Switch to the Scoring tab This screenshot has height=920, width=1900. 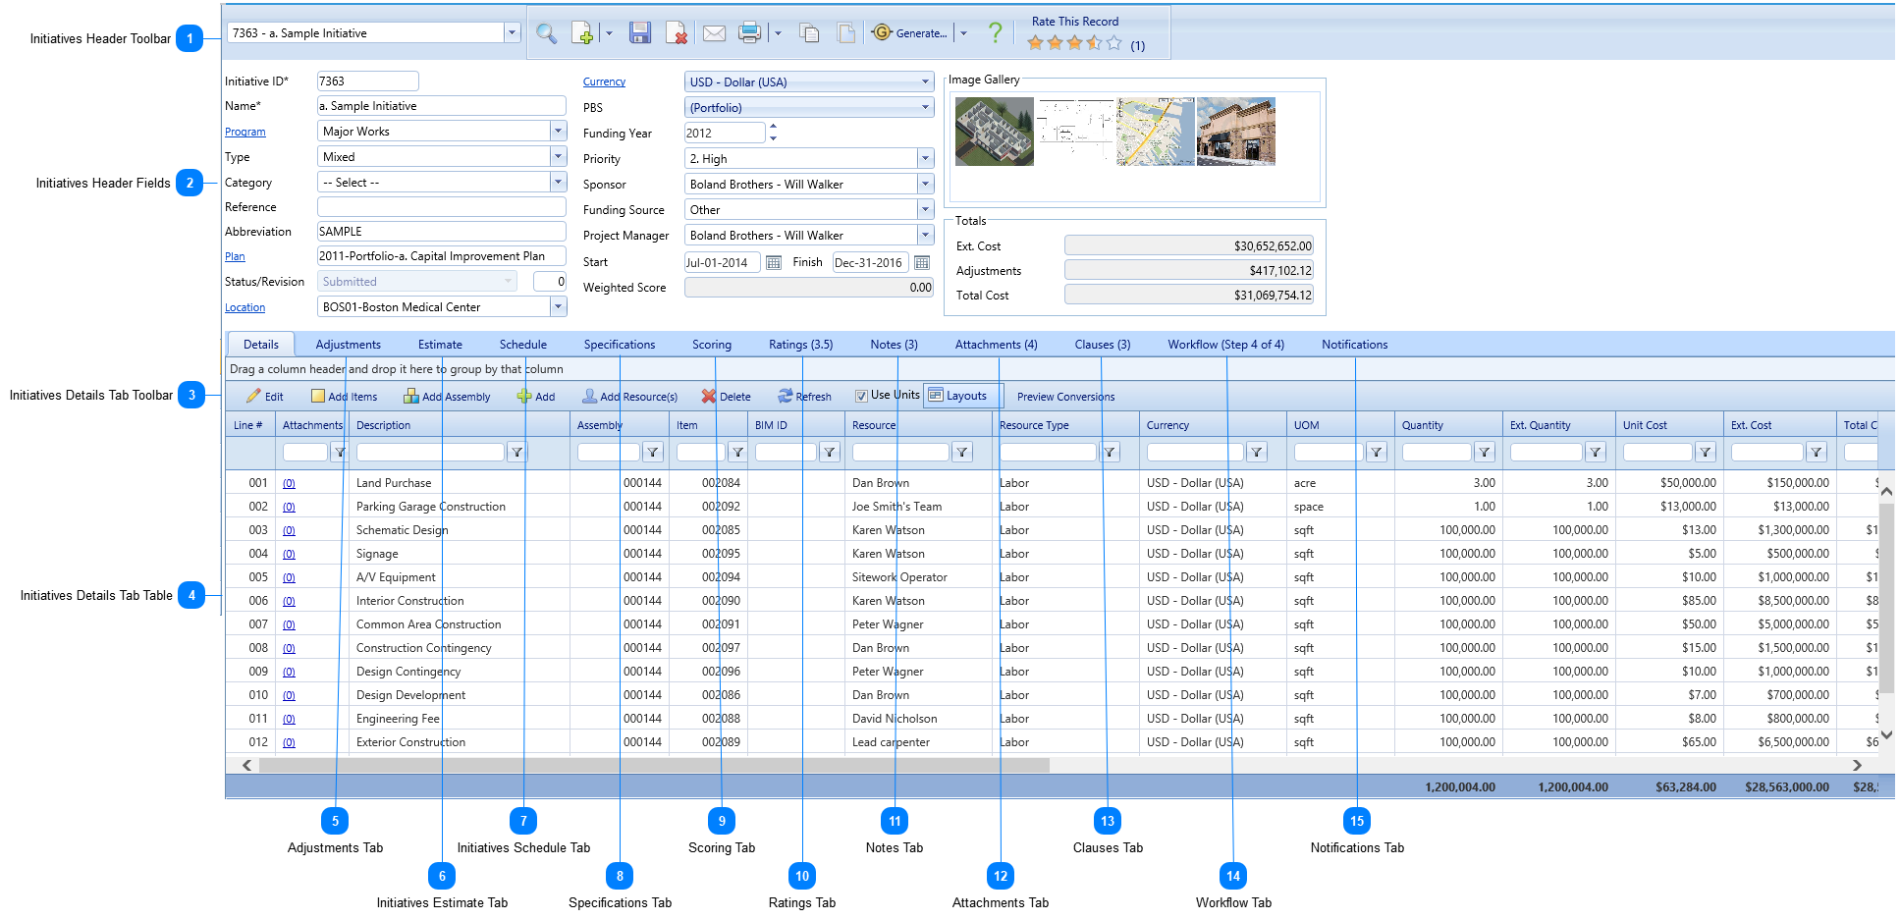point(712,345)
